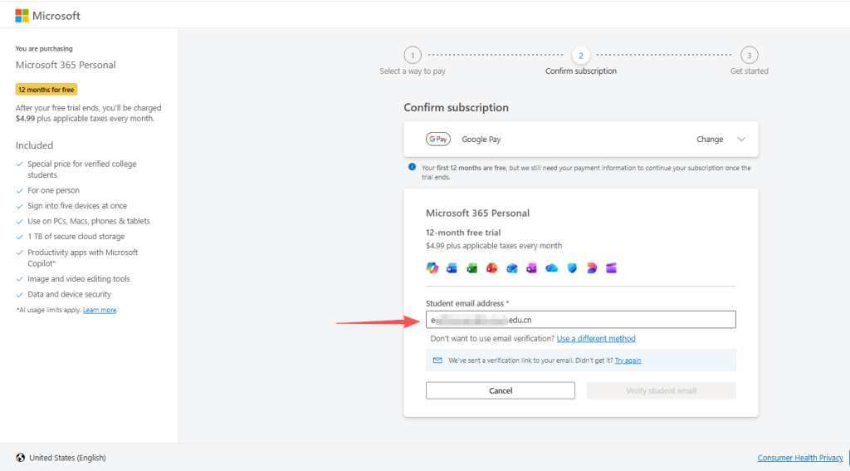850x471 pixels.
Task: Click the Word app icon
Action: [452, 267]
